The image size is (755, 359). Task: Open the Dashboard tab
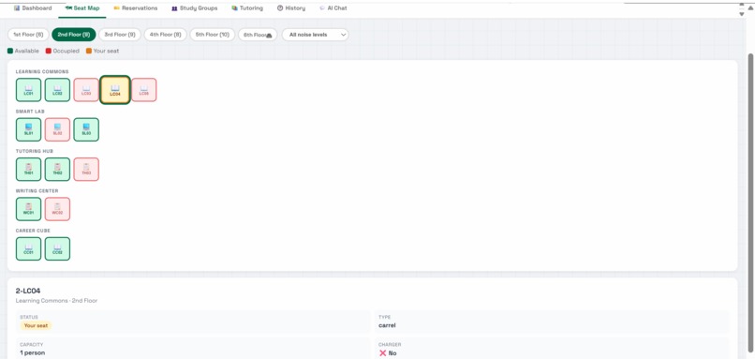(33, 8)
